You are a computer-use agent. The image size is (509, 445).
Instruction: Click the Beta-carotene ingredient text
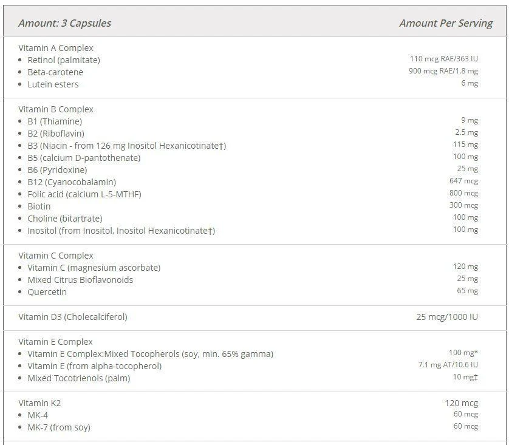55,72
